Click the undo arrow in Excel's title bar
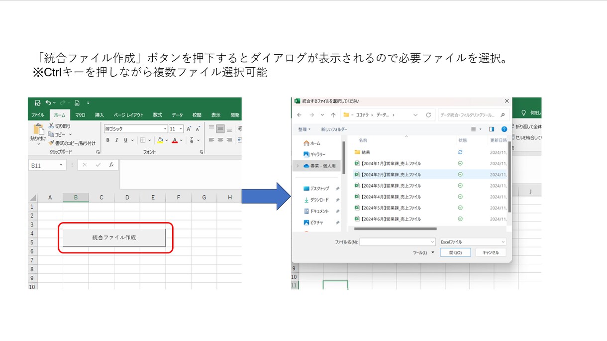 (x=48, y=103)
